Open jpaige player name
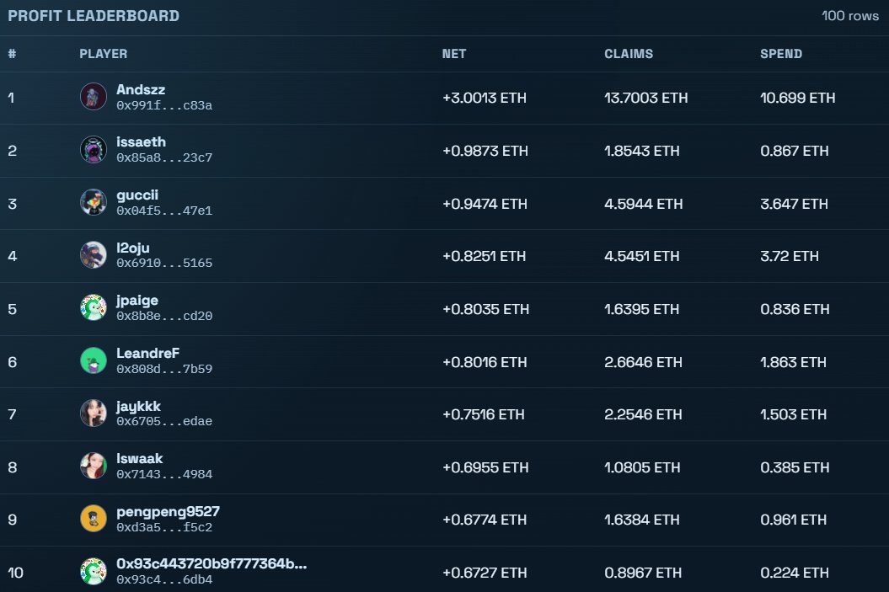 [137, 301]
